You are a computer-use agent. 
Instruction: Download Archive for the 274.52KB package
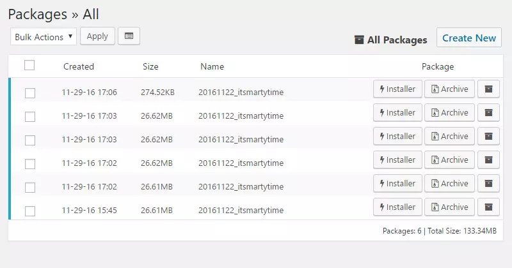pyautogui.click(x=449, y=89)
